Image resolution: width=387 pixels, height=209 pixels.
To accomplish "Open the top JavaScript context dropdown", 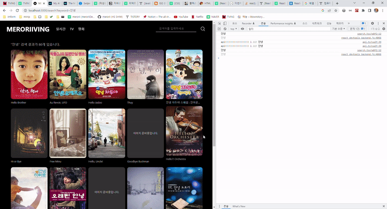I will click(234, 29).
